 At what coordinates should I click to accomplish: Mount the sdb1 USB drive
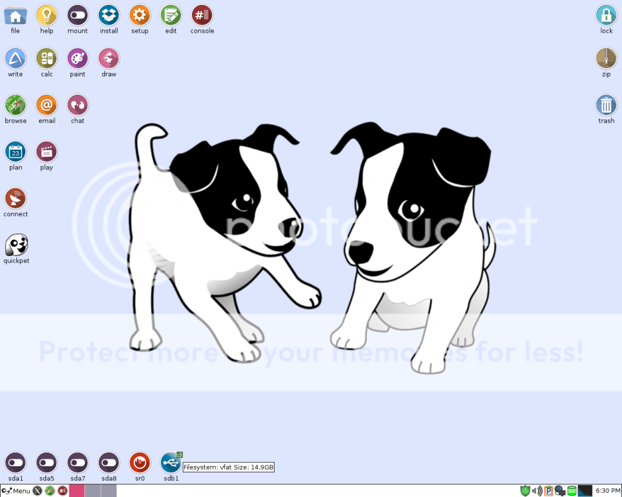coord(171,463)
